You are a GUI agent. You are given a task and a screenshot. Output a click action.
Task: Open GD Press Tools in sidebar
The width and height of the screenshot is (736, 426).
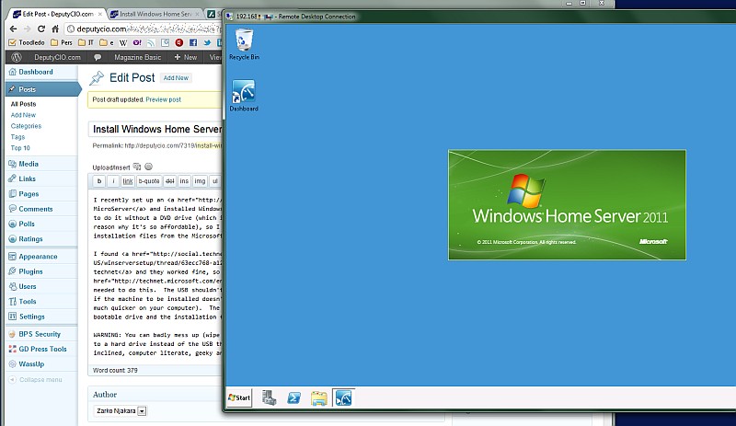click(x=42, y=349)
